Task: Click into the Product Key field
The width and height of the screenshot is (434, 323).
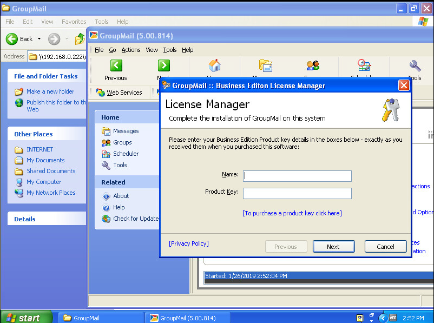Action: (297, 193)
